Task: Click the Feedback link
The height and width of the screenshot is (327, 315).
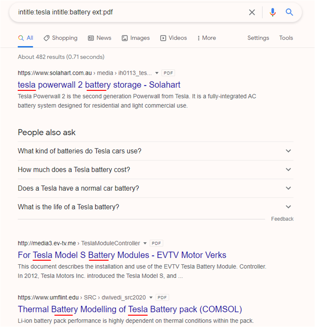Action: [282, 219]
